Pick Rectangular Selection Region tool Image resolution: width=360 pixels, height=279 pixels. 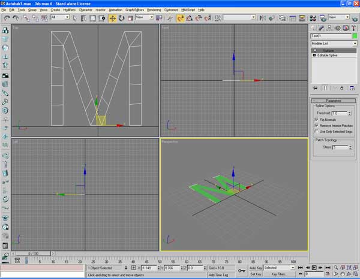pos(93,18)
